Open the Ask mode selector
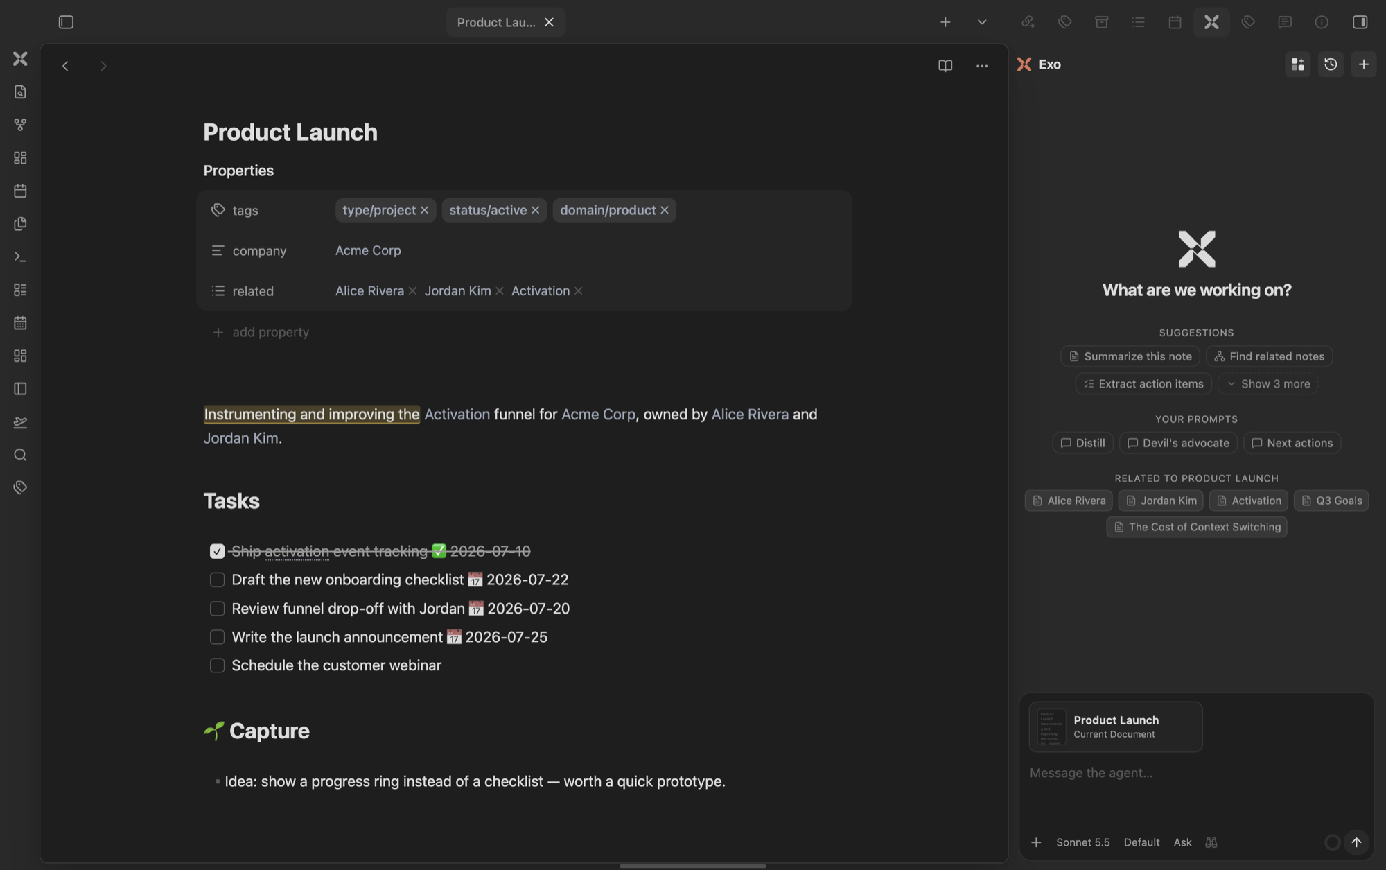The height and width of the screenshot is (870, 1386). pos(1182,842)
